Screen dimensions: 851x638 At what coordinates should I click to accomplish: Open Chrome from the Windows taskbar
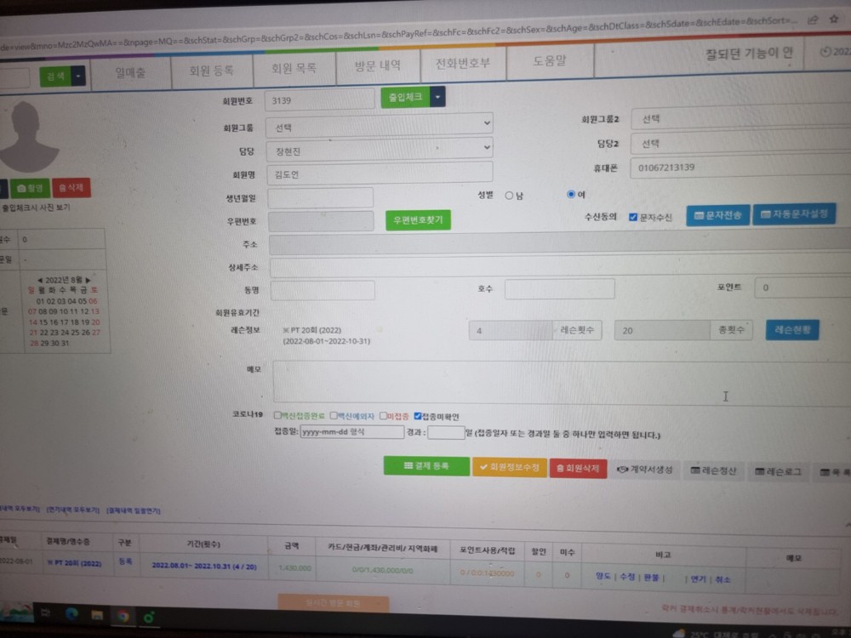(x=123, y=614)
